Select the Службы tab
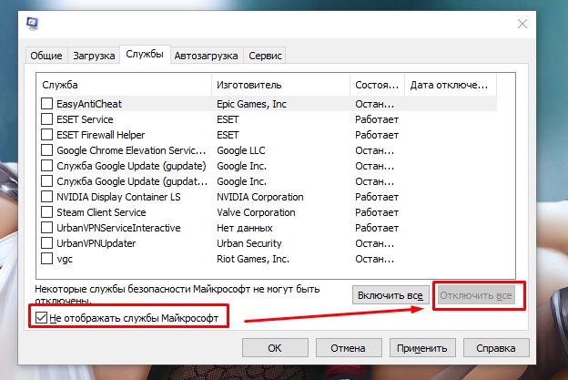The image size is (568, 380). pyautogui.click(x=145, y=55)
